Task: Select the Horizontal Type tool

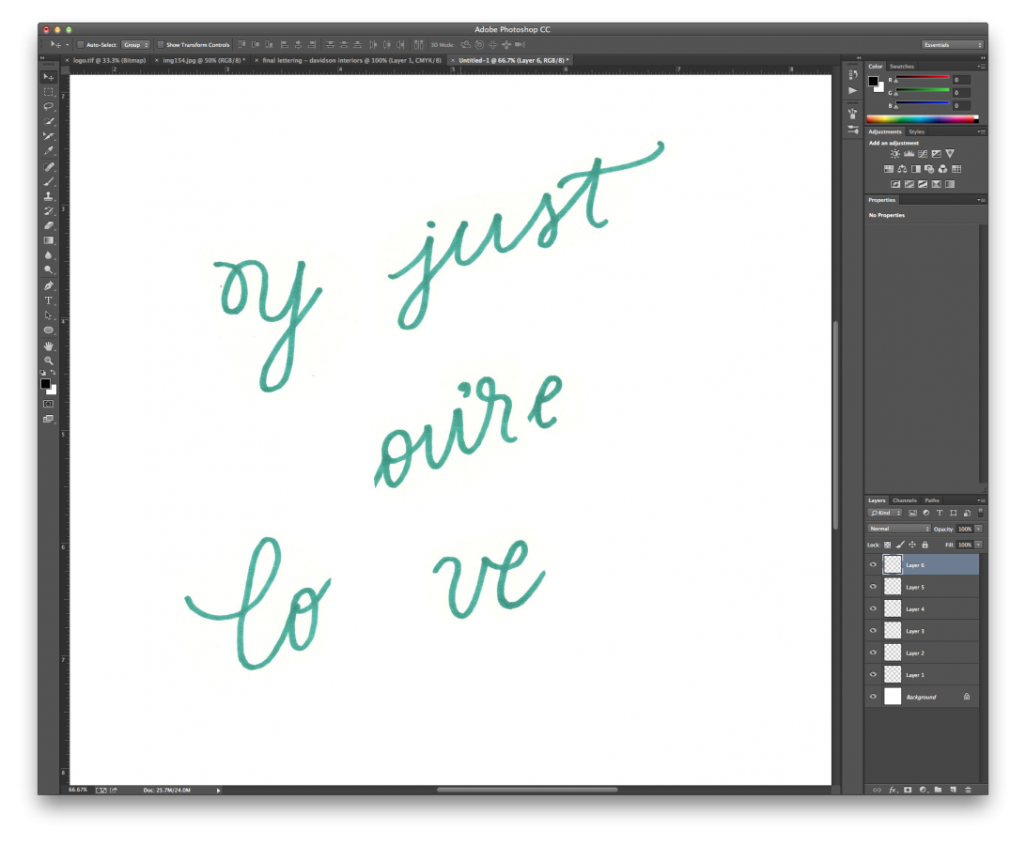Action: [49, 301]
